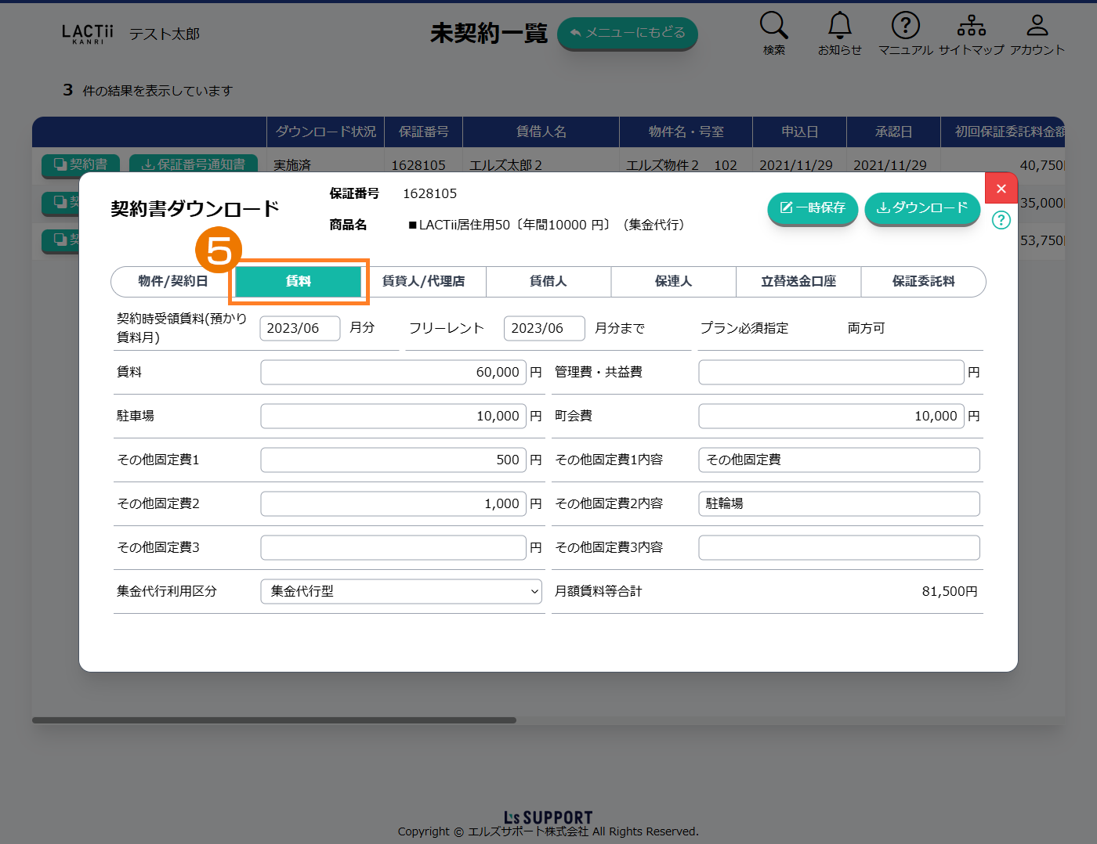Image resolution: width=1097 pixels, height=844 pixels.
Task: Open the アカウント account icon
Action: click(1037, 33)
